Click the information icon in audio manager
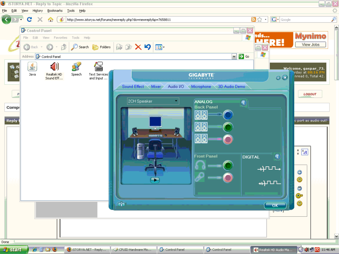The image size is (339, 254). [121, 204]
